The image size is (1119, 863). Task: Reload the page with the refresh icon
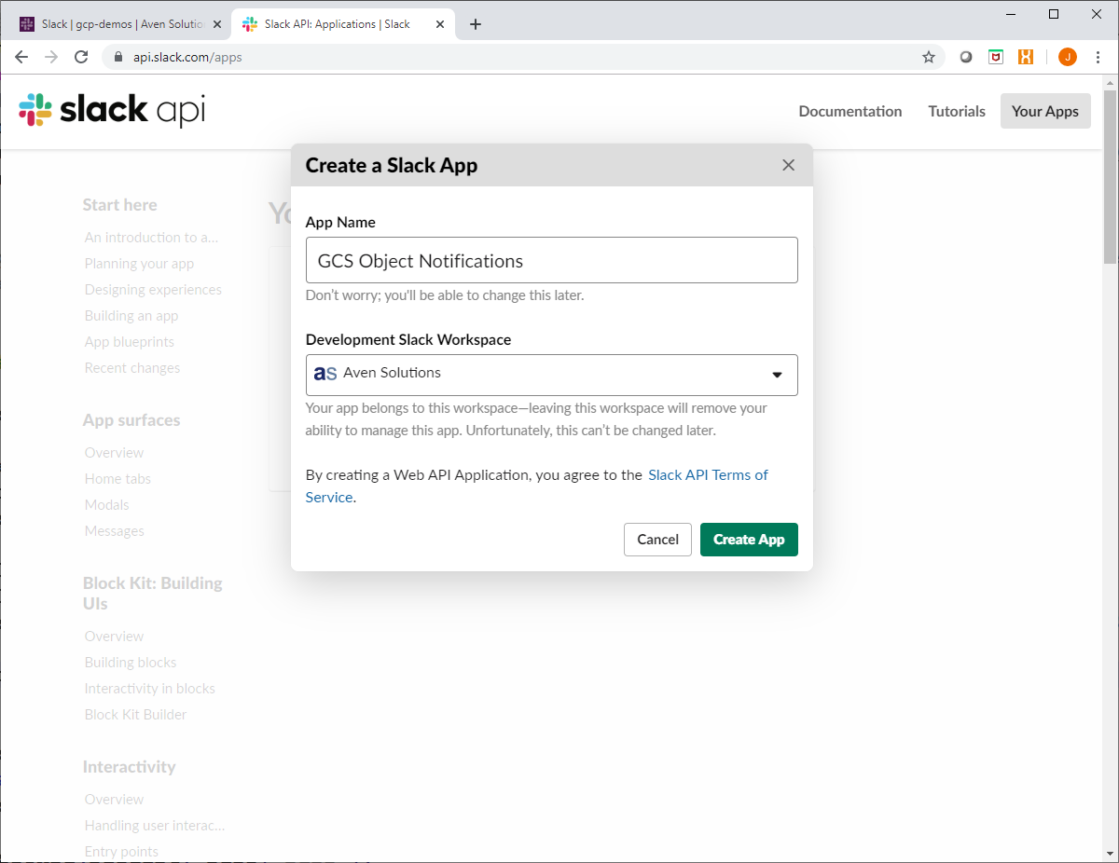(x=81, y=57)
